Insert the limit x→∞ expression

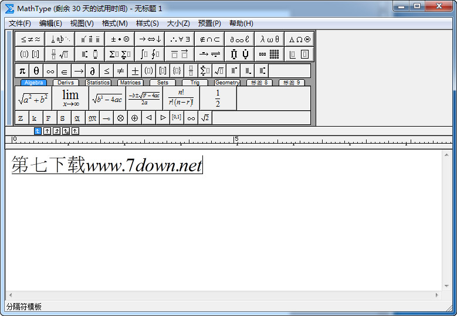click(70, 98)
